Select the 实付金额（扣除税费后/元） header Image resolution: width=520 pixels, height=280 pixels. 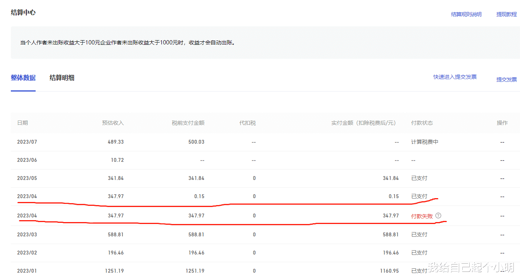click(x=364, y=123)
